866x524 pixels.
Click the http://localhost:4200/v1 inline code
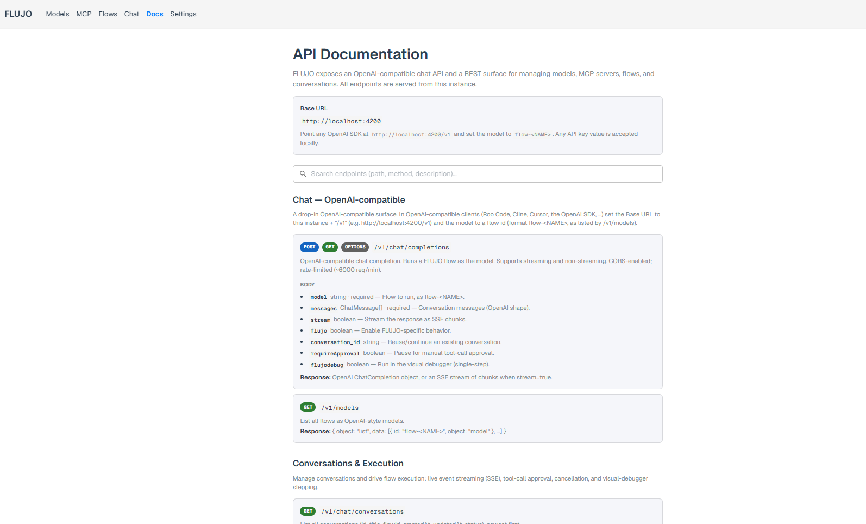(x=411, y=135)
